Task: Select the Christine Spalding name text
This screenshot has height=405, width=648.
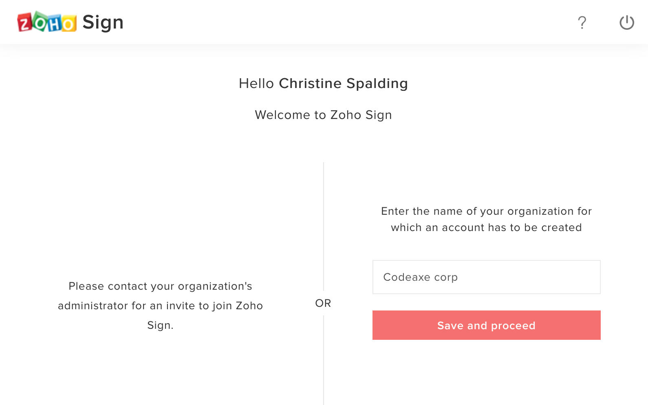Action: click(343, 84)
